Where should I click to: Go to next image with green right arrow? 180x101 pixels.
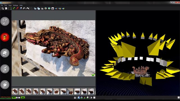coord(23,98)
